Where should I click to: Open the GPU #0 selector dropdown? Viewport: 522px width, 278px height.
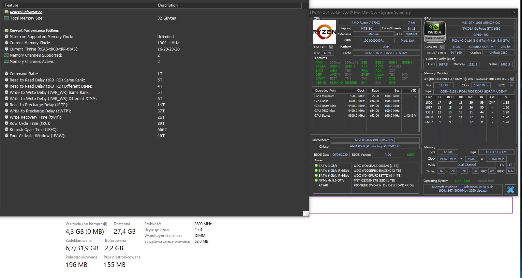(442, 47)
